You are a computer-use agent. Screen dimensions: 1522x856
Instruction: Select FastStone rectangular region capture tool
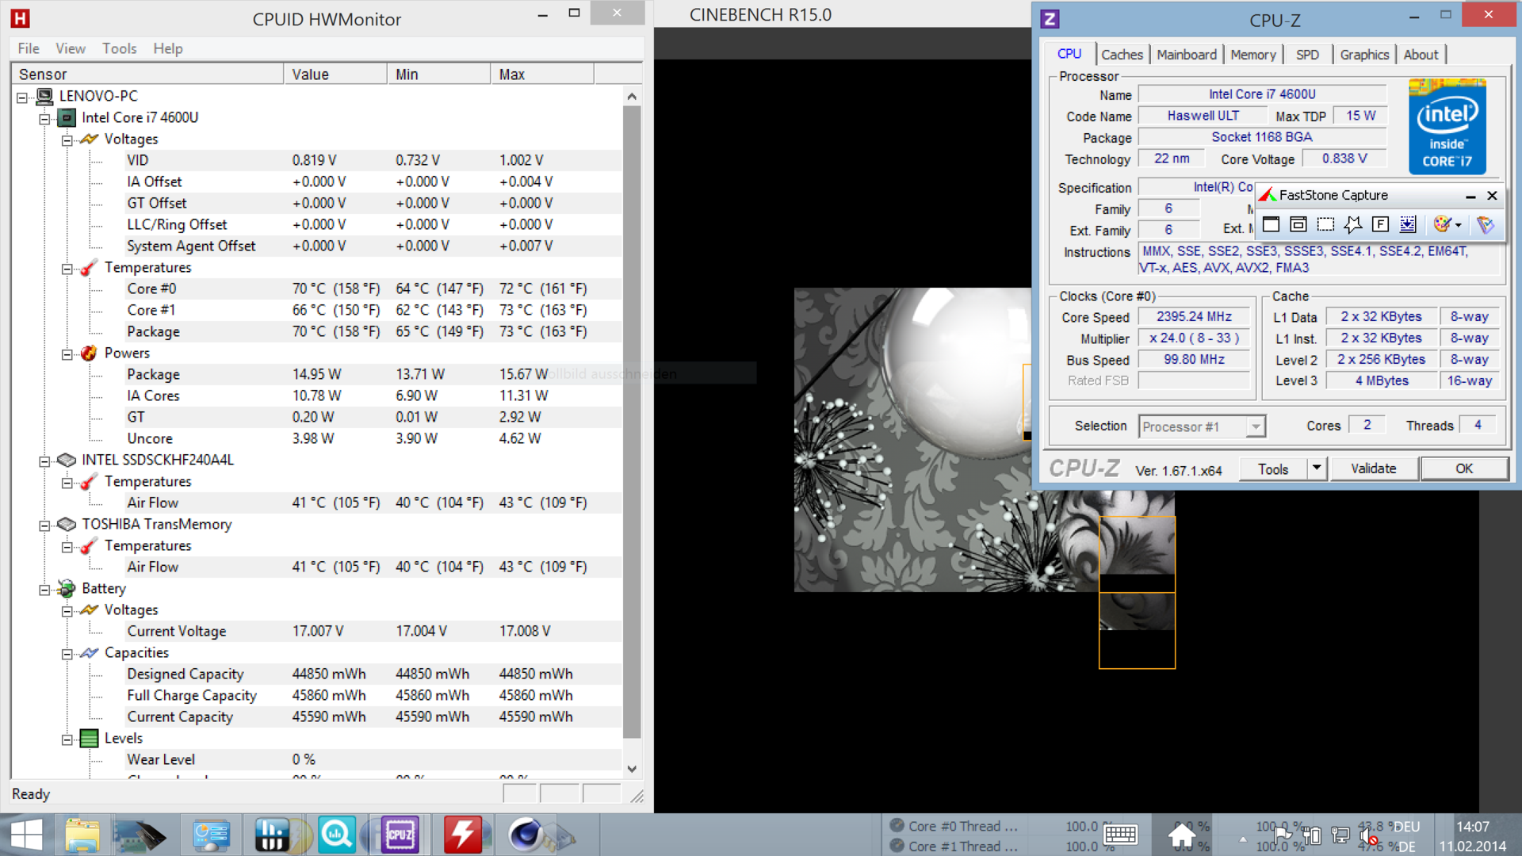(x=1325, y=224)
